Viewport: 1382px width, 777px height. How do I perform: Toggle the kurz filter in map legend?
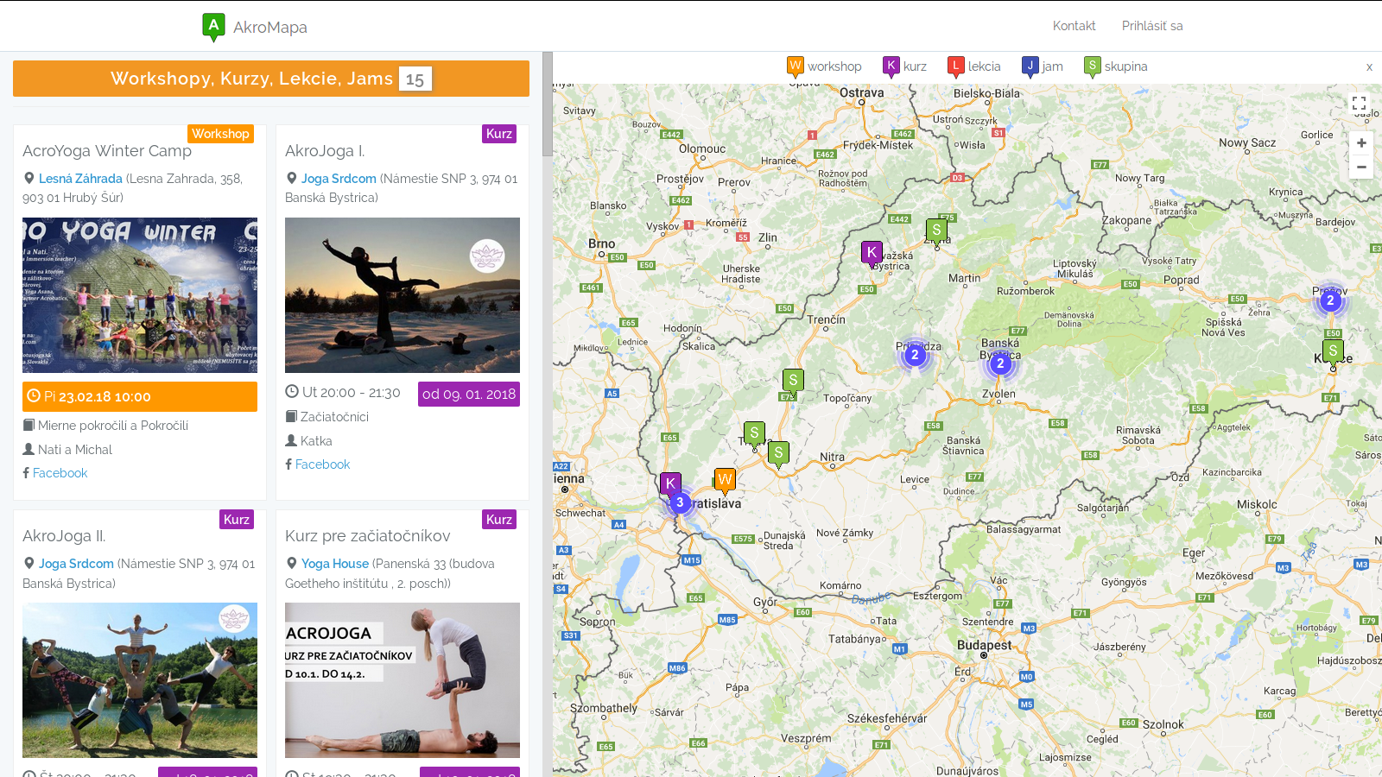[x=904, y=66]
